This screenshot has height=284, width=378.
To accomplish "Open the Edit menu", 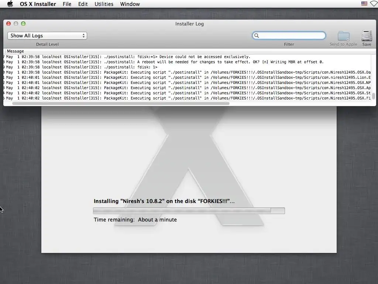I will click(x=83, y=4).
